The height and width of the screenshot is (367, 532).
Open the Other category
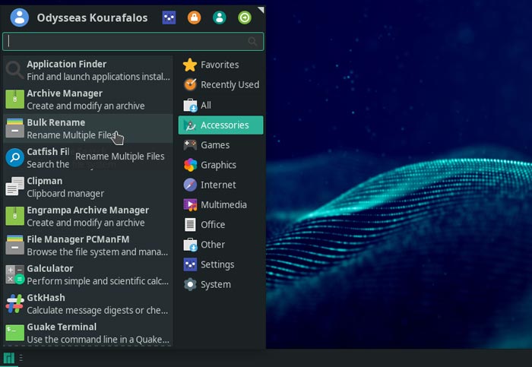click(x=220, y=245)
